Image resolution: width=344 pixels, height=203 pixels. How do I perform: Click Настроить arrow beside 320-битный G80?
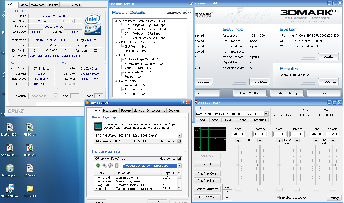point(179,141)
